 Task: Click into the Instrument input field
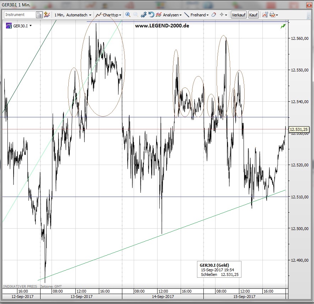(20, 15)
